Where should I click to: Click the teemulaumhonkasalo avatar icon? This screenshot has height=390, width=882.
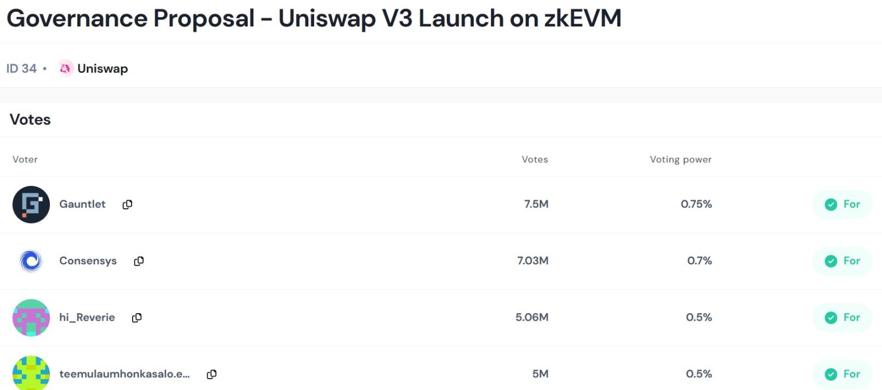point(31,373)
